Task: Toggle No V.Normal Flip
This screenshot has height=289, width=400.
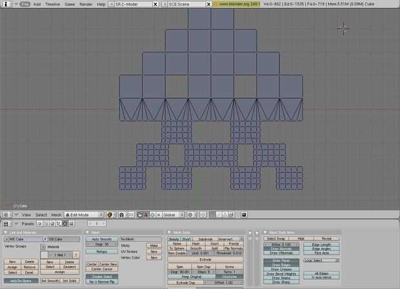Action: [102, 282]
